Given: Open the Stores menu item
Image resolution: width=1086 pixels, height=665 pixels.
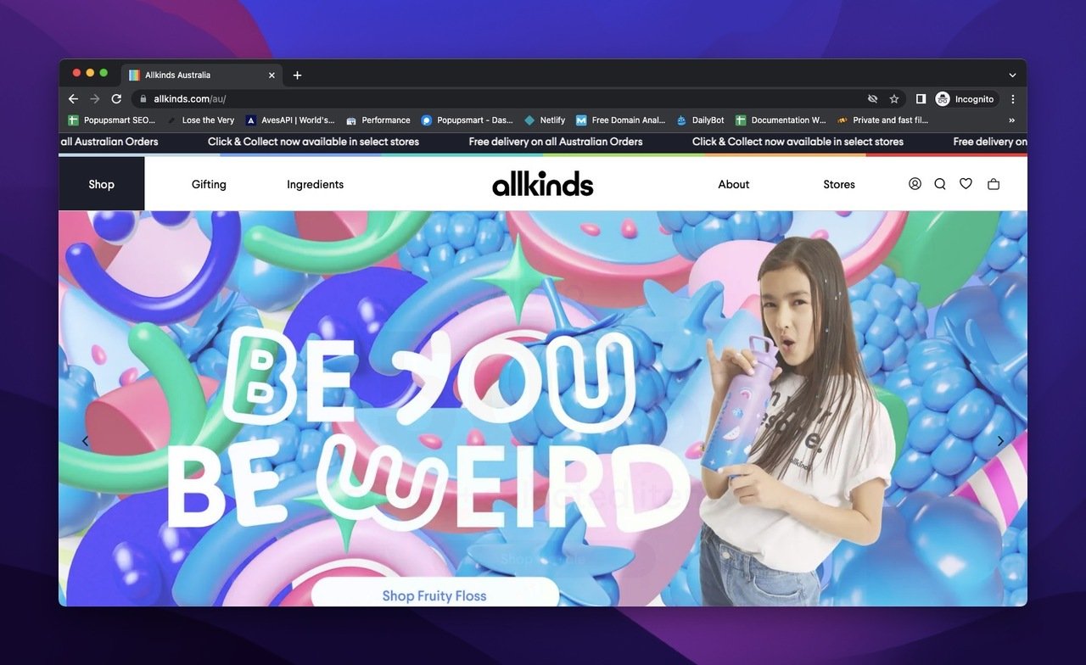Looking at the screenshot, I should coord(839,184).
